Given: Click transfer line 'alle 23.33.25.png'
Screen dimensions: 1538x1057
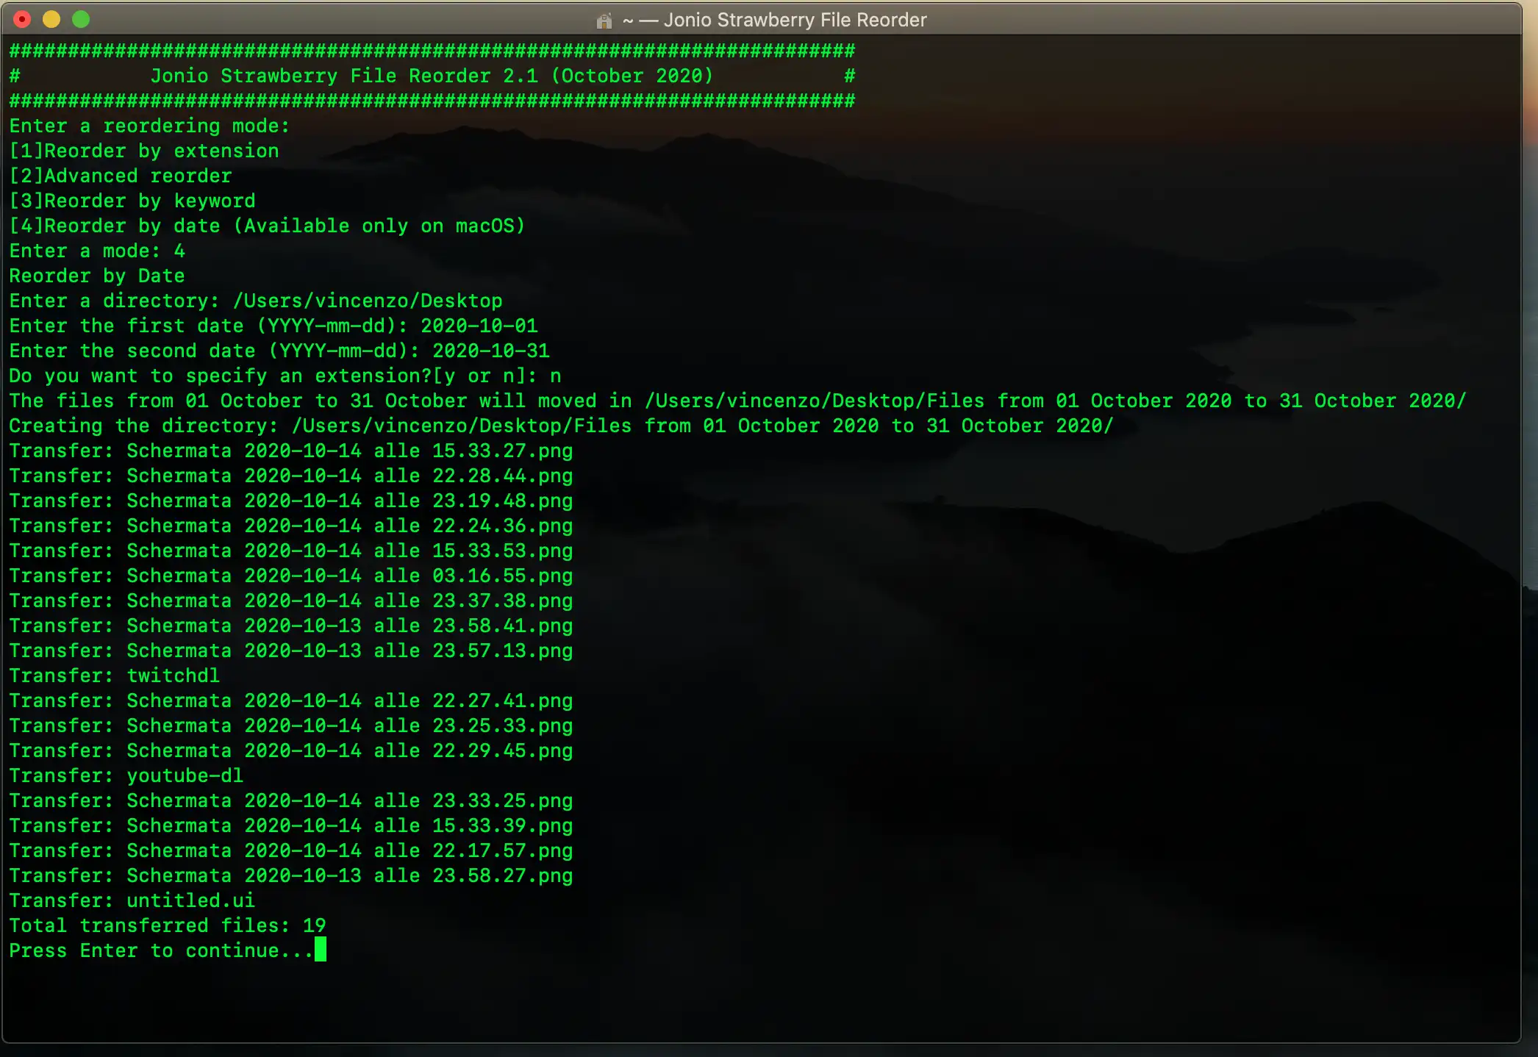Looking at the screenshot, I should point(291,800).
